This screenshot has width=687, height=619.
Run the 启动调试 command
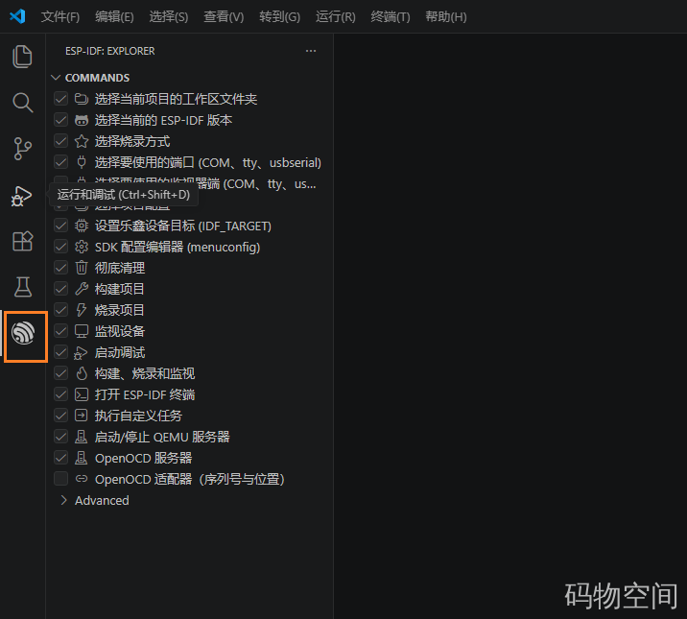tap(120, 352)
